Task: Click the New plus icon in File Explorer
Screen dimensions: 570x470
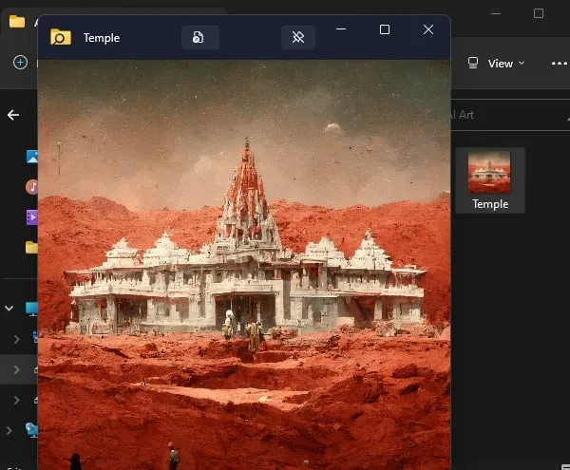Action: [20, 63]
